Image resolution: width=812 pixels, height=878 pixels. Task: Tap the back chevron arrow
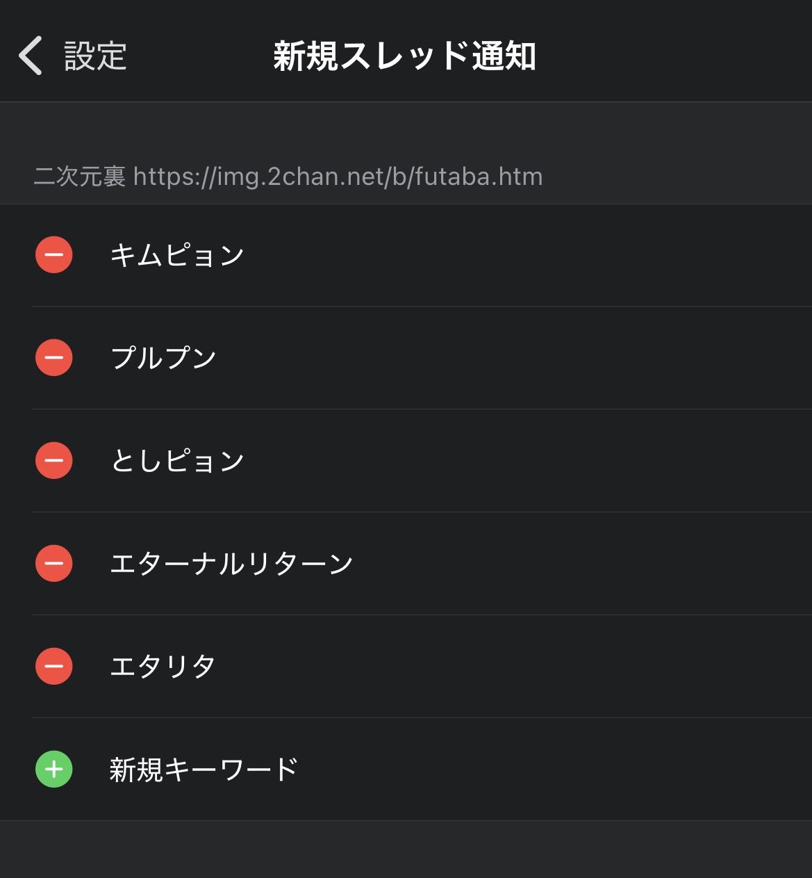click(x=31, y=56)
